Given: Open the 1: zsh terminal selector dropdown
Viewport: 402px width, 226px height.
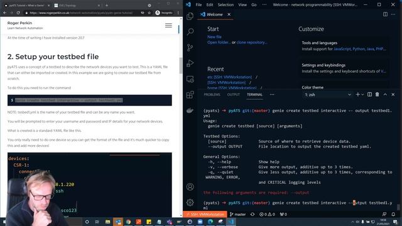Looking at the screenshot, I should pyautogui.click(x=327, y=95).
